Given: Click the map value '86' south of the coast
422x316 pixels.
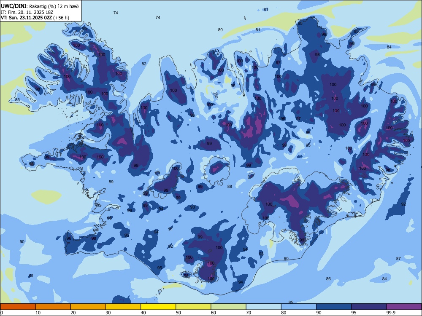Looking at the screenshot, I should point(328,279).
